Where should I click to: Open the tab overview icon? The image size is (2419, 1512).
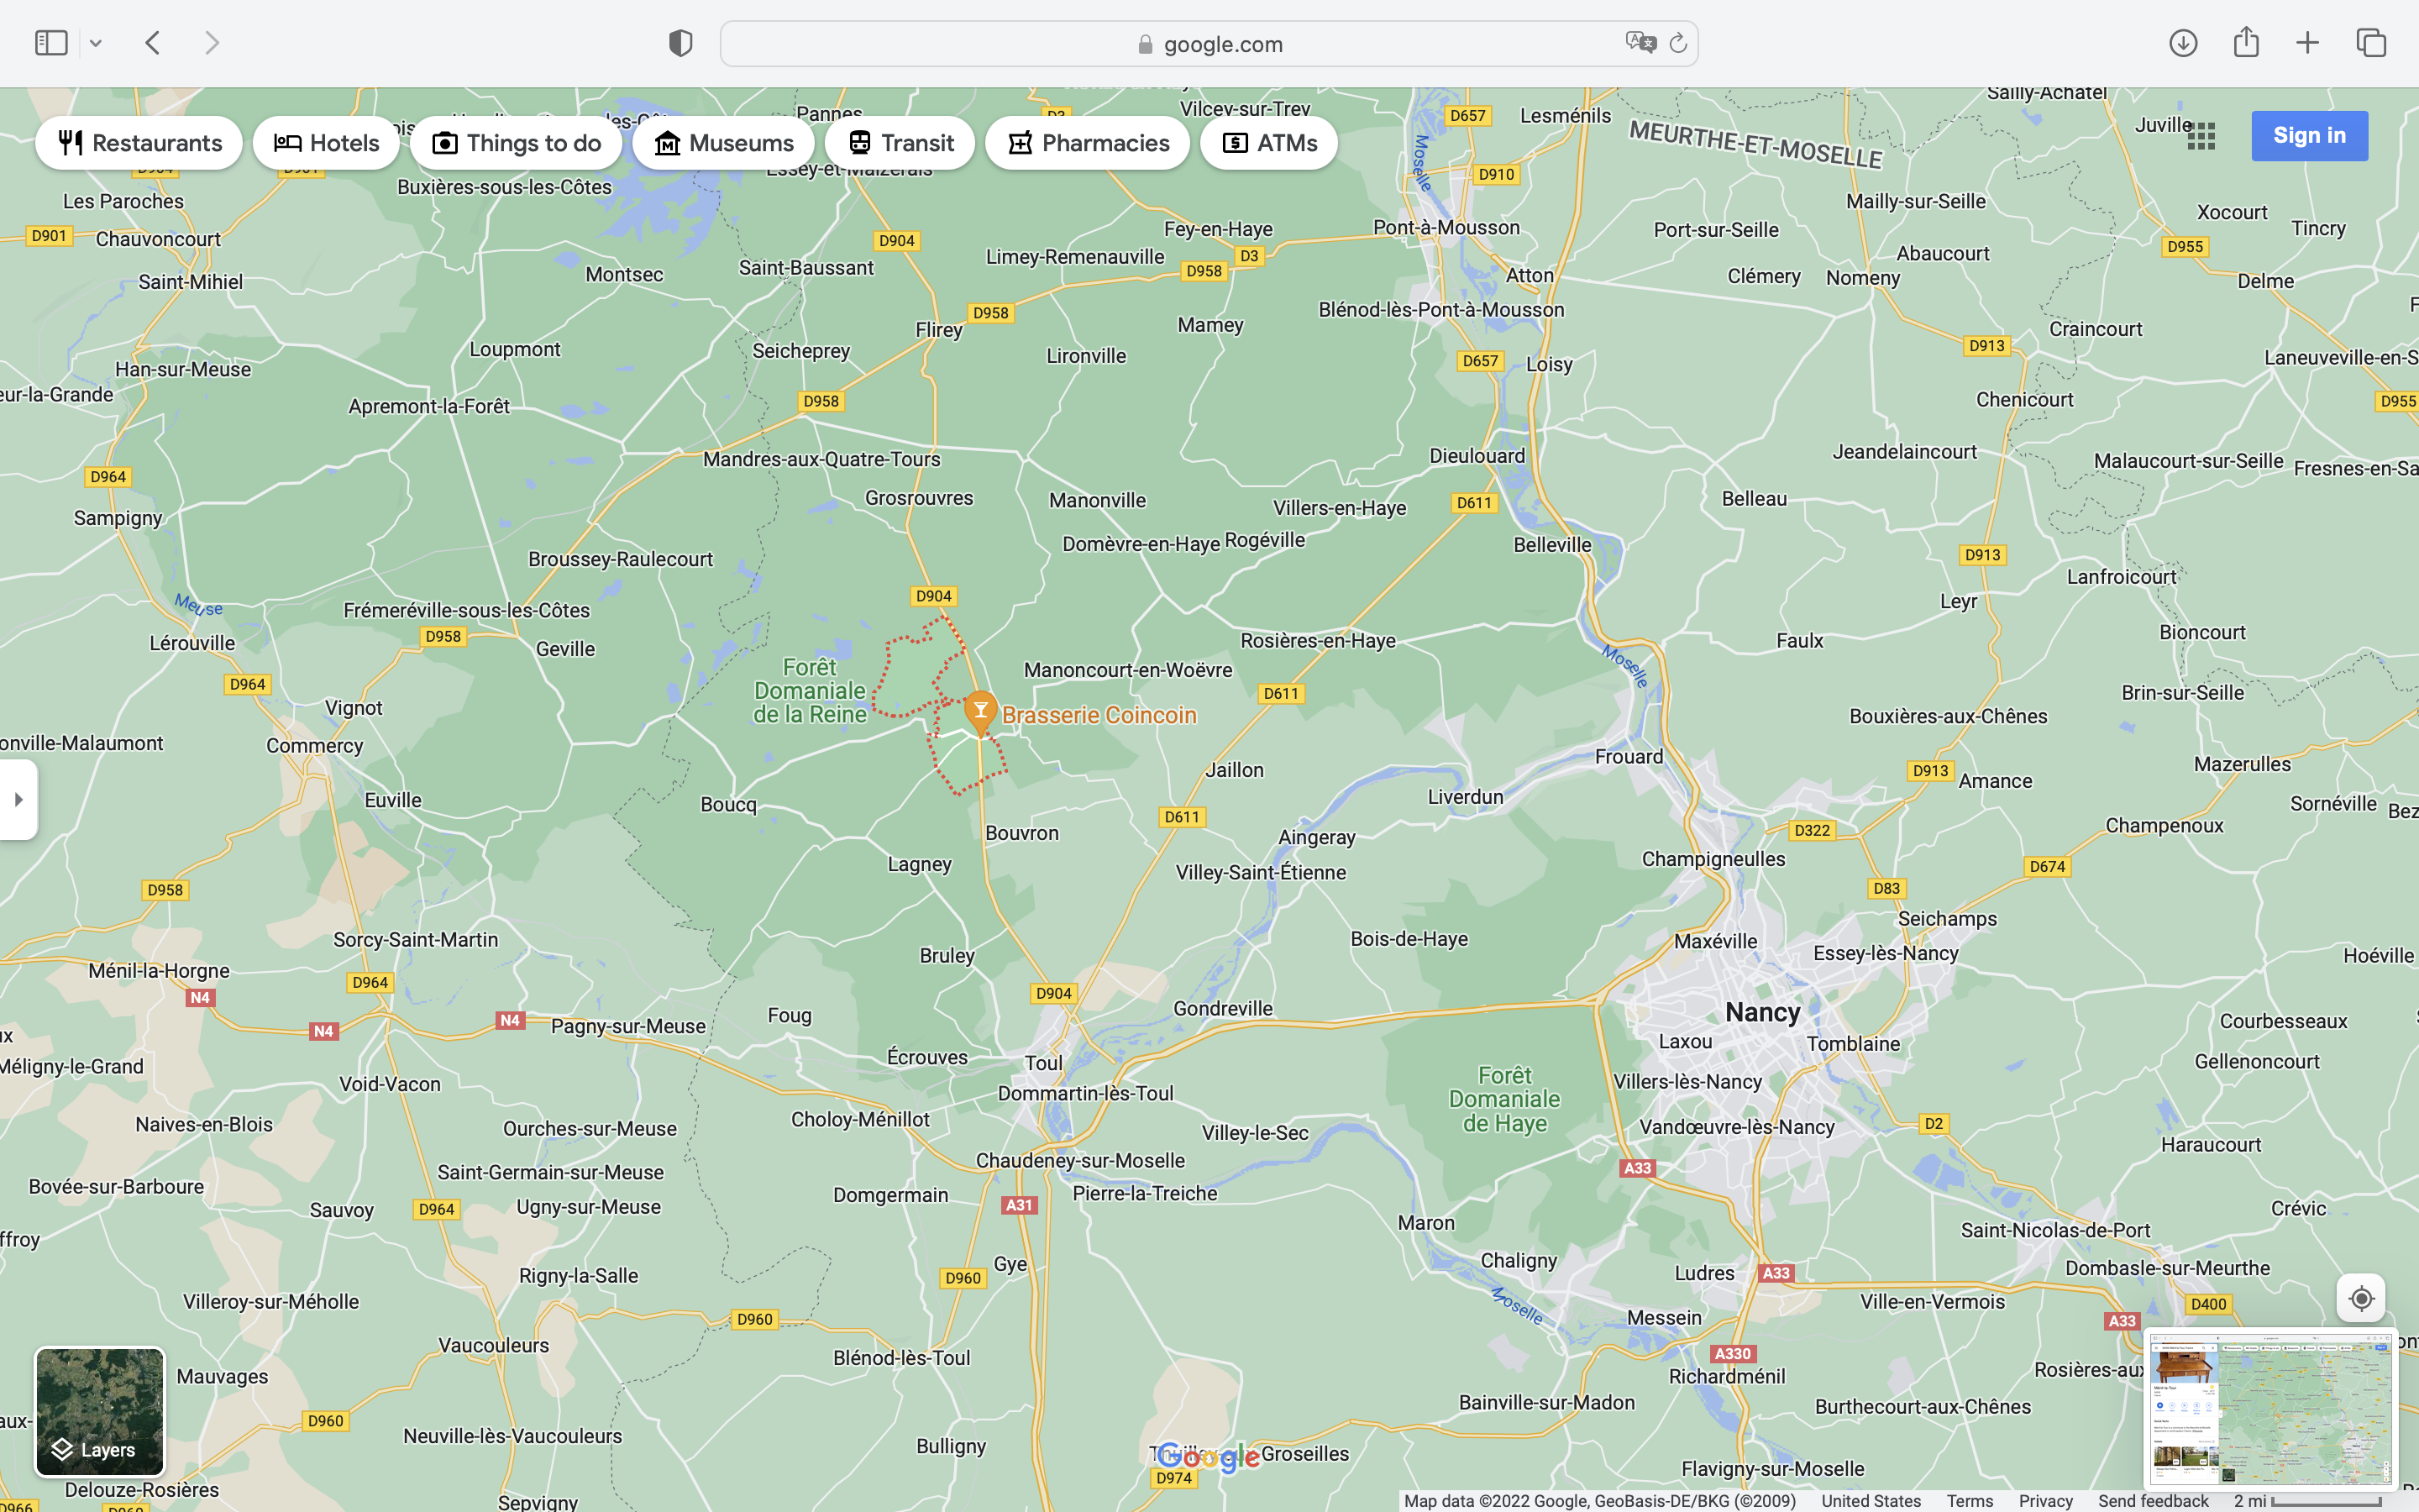pos(2371,43)
